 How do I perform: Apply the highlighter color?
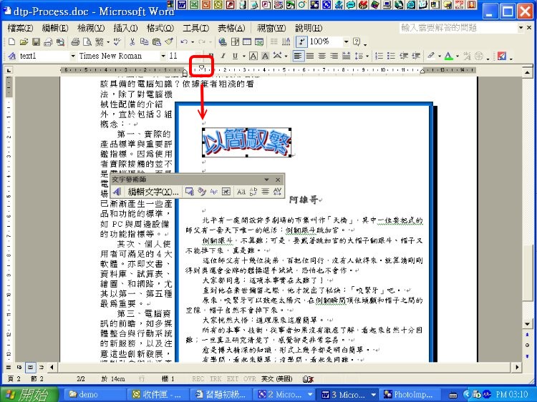click(x=431, y=56)
